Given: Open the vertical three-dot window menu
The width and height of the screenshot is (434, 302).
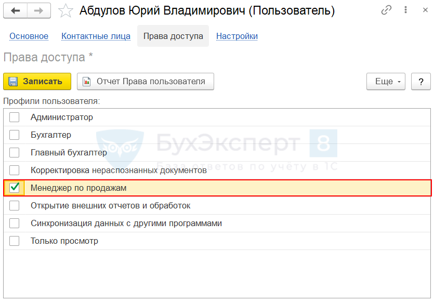Looking at the screenshot, I should click(x=404, y=10).
